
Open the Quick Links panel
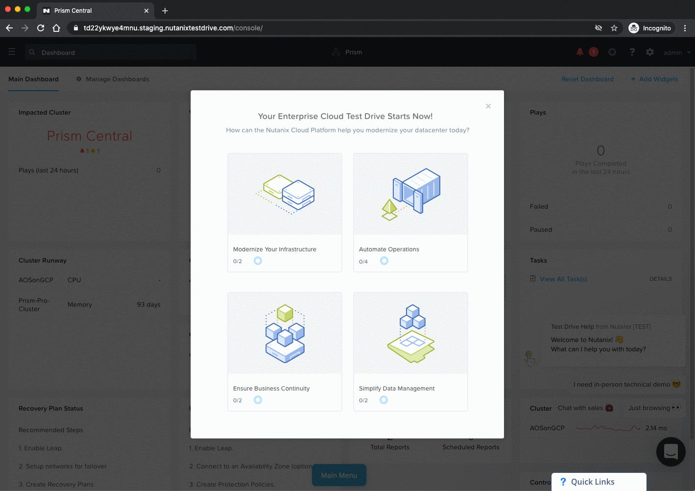(x=599, y=482)
